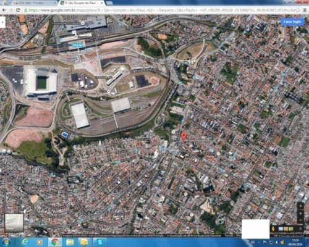This screenshot has width=309, height=247.
Task: Close the R. São Gonçalo do Piauí tab
Action: pyautogui.click(x=101, y=3)
